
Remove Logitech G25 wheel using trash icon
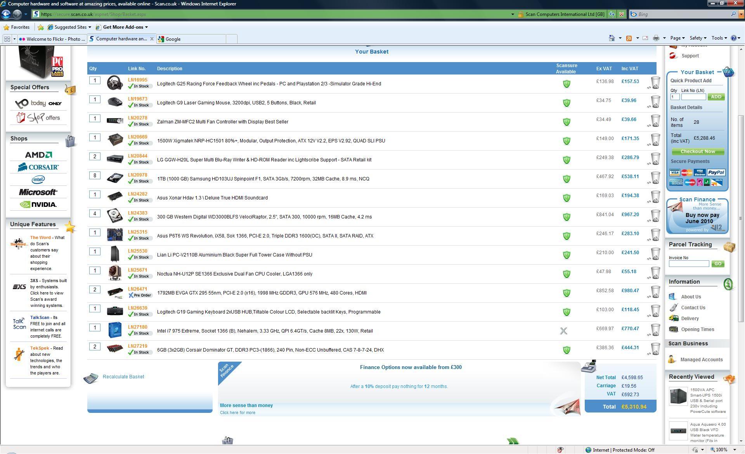coord(655,83)
